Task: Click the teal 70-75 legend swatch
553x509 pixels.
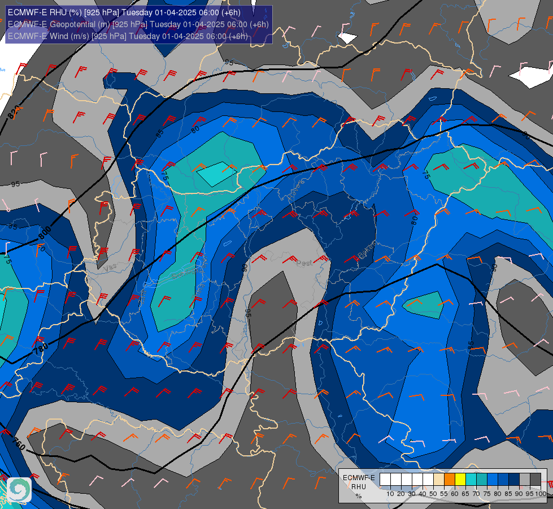Action: (x=482, y=479)
